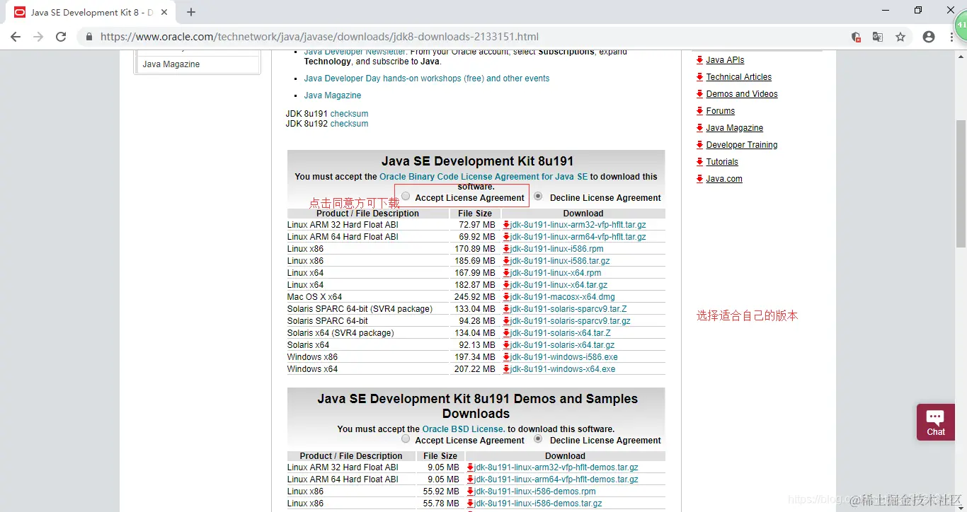Open the Java Magazine bullet link
The width and height of the screenshot is (967, 512).
point(333,95)
